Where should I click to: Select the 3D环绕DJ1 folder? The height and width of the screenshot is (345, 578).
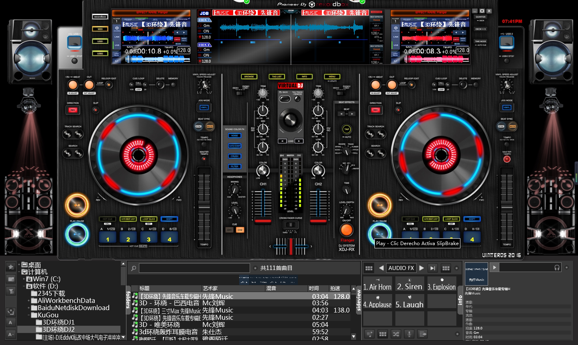tap(59, 322)
